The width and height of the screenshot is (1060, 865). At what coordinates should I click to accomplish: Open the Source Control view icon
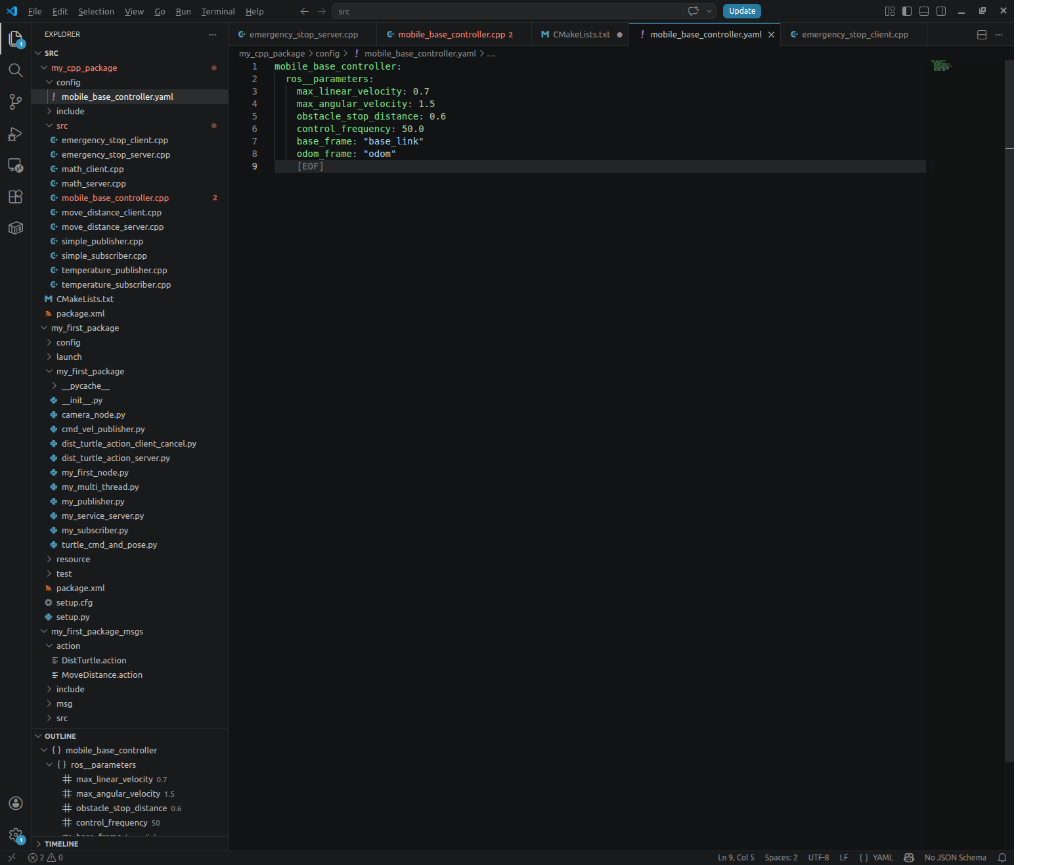click(x=16, y=102)
